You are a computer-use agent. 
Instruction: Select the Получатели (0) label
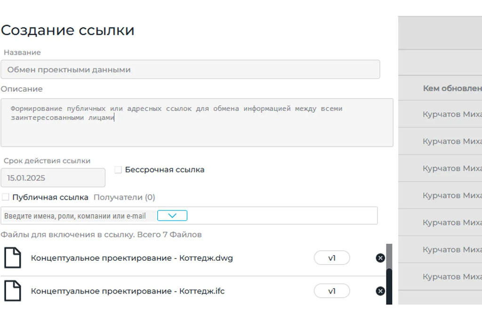pos(124,197)
